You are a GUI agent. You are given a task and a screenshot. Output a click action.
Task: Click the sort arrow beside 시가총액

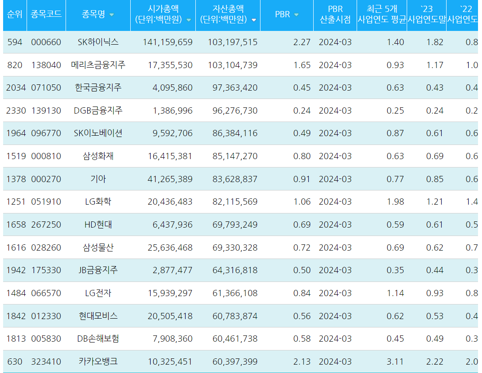point(189,20)
